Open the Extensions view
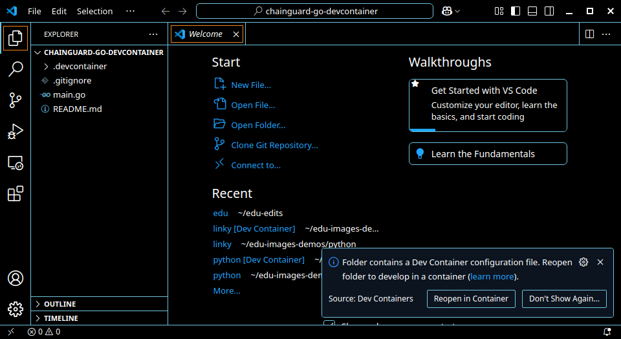Screen dimensions: 621x339 pyautogui.click(x=16, y=193)
